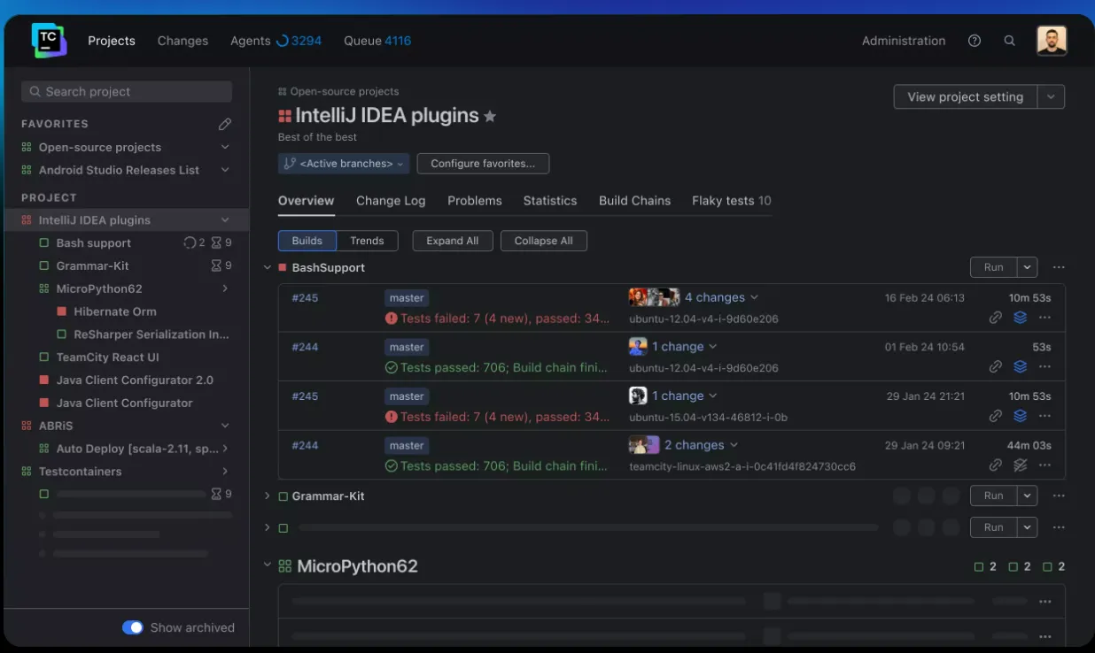Open layers icon for 29 Jan 24 21:21 build

[1021, 416]
